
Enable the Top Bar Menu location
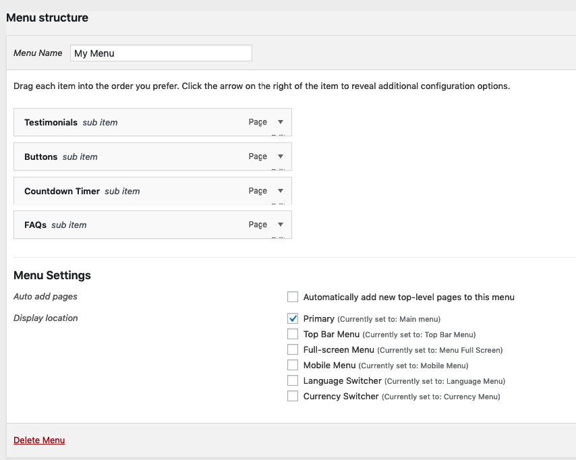292,334
